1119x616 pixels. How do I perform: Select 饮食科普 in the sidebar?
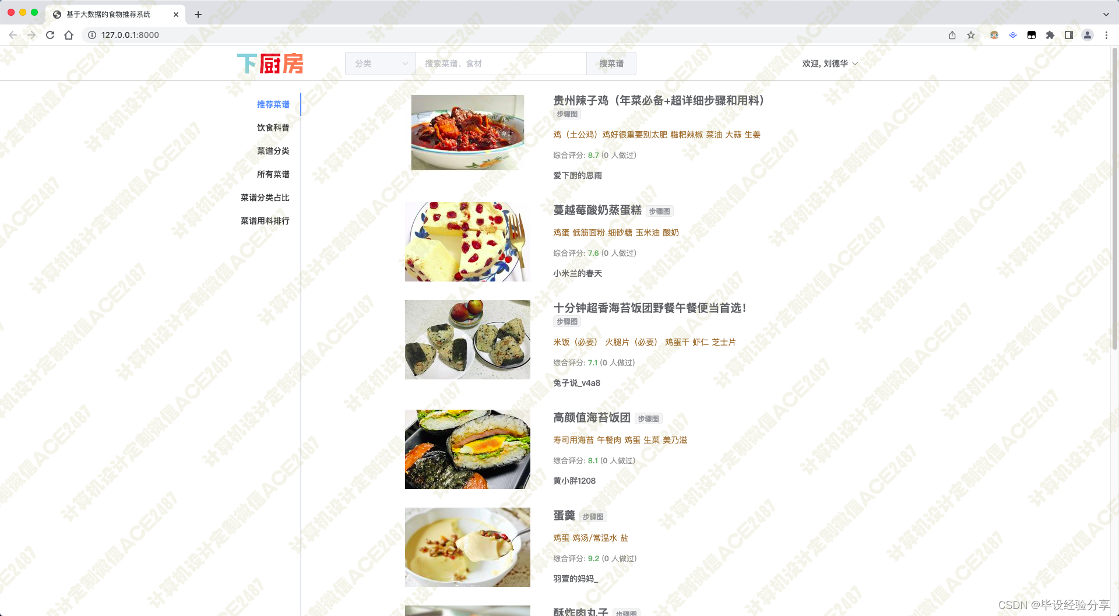273,128
